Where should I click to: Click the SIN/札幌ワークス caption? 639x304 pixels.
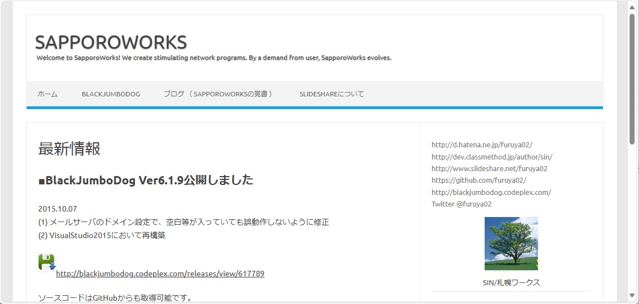pyautogui.click(x=511, y=282)
